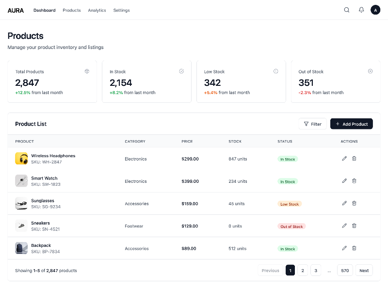Screen dimensions: 388x291
Task: Delete the Backpack product
Action: tap(354, 248)
